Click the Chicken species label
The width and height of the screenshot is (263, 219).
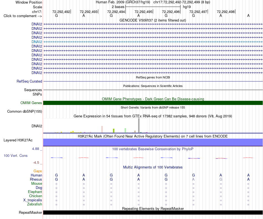click(x=35, y=196)
